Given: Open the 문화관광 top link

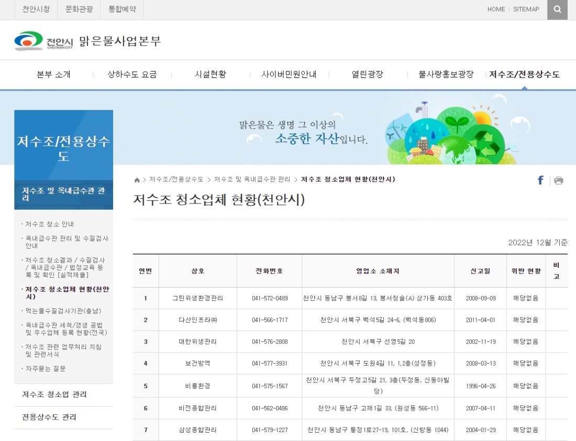Looking at the screenshot, I should 79,9.
